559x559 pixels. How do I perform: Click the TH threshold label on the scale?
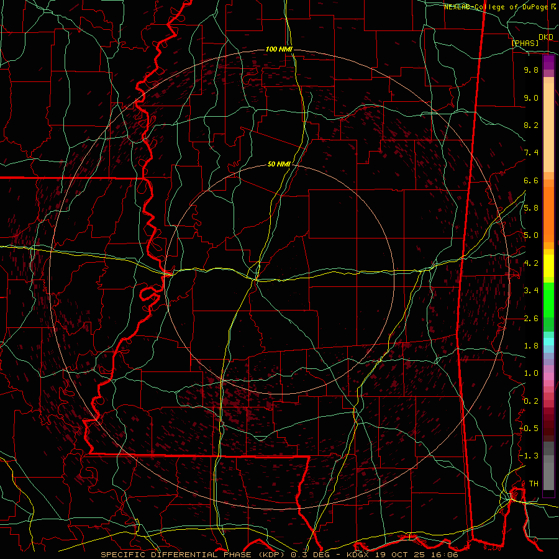[534, 484]
